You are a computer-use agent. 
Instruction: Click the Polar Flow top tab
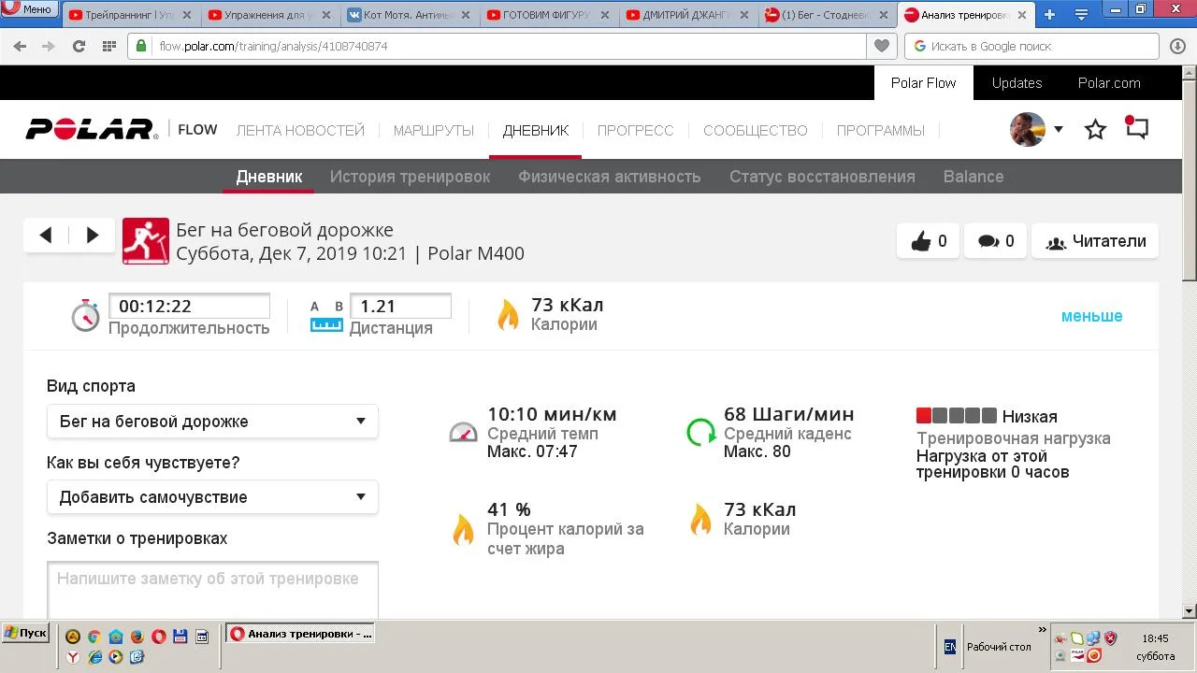[x=923, y=83]
